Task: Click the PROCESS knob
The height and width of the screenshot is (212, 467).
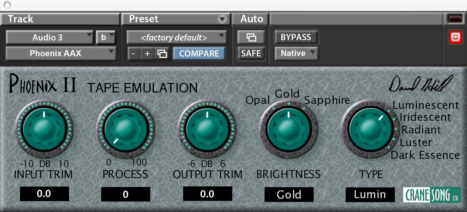Action: click(x=126, y=129)
